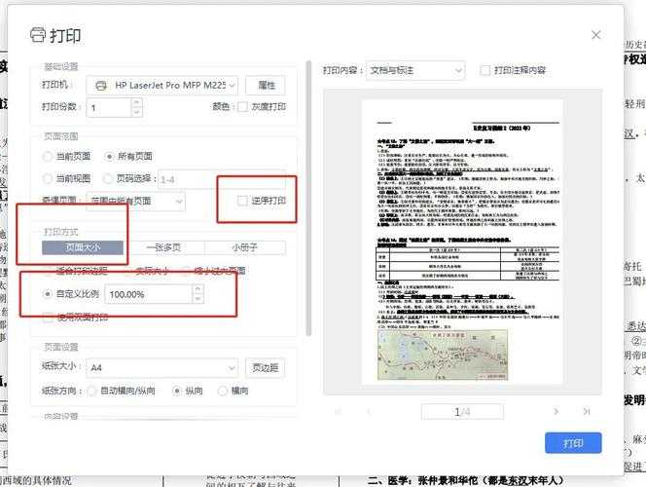
Task: Open the 范围中所有页面 dropdown
Action: coord(135,202)
